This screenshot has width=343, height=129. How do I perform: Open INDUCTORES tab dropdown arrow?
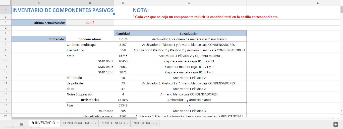(x=156, y=123)
